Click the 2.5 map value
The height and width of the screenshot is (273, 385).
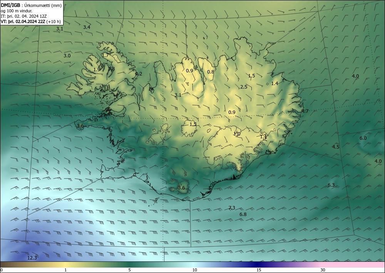click(x=244, y=87)
